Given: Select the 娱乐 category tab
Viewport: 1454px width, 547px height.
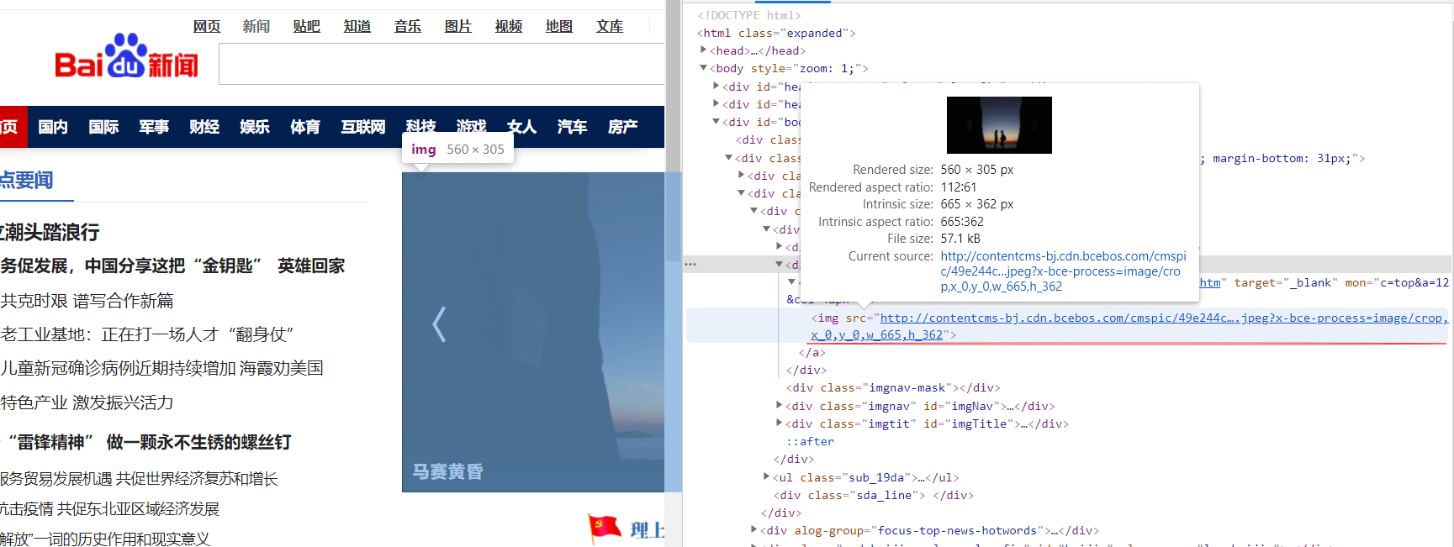Looking at the screenshot, I should 255,127.
